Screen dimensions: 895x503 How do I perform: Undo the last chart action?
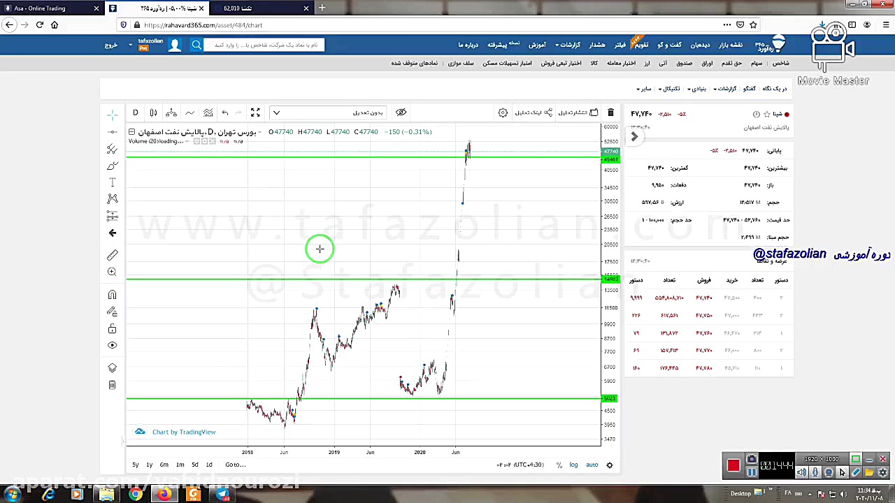pyautogui.click(x=225, y=112)
